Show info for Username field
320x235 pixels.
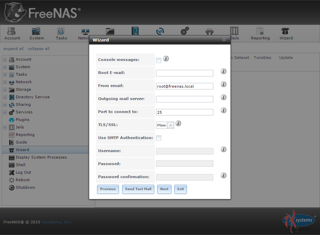pos(224,150)
